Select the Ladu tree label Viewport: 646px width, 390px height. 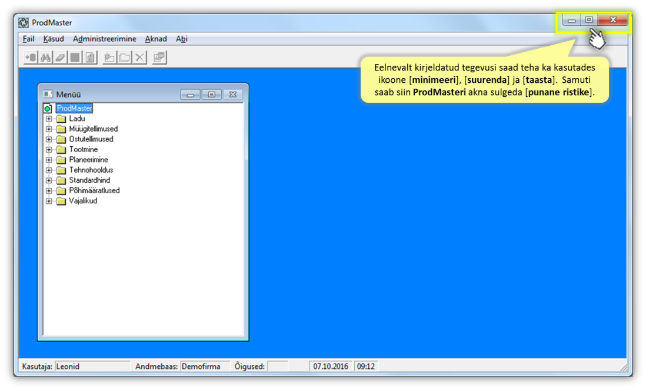click(x=77, y=119)
